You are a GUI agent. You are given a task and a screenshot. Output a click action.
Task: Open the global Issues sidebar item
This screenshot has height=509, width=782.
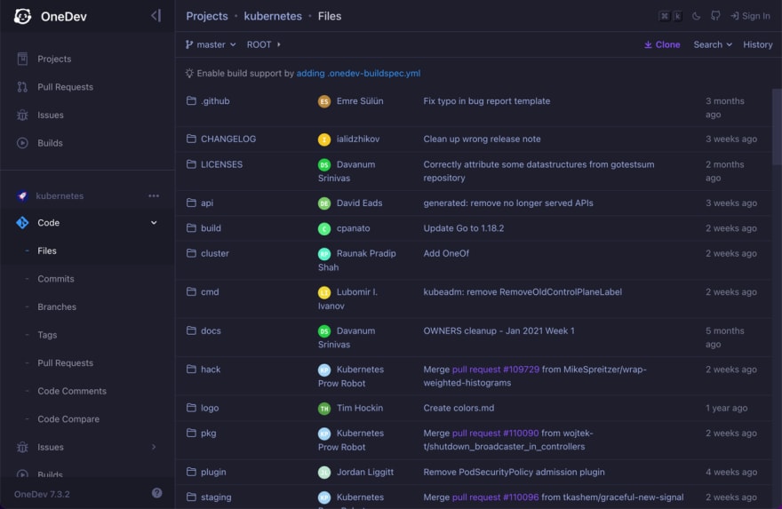[51, 115]
